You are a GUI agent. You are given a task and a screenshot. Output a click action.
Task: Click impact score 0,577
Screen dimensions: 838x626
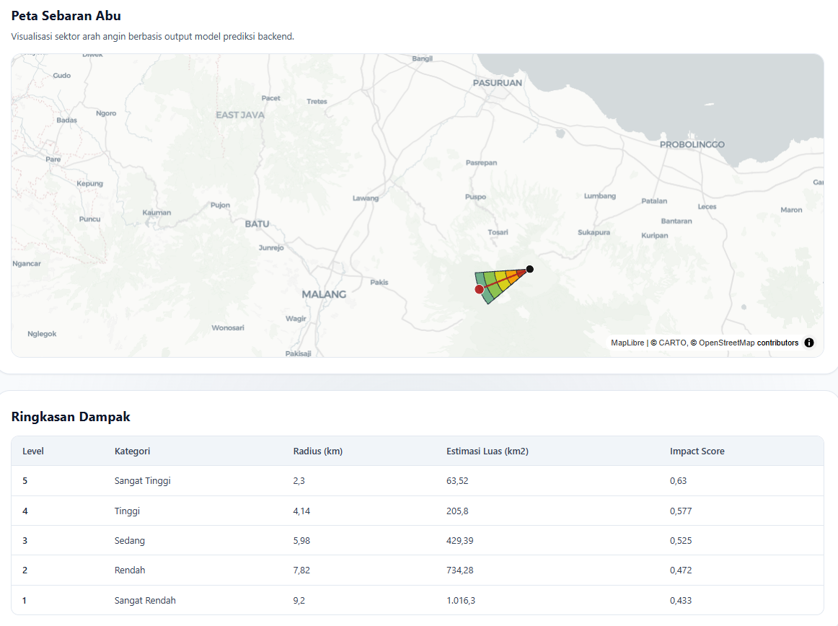681,511
